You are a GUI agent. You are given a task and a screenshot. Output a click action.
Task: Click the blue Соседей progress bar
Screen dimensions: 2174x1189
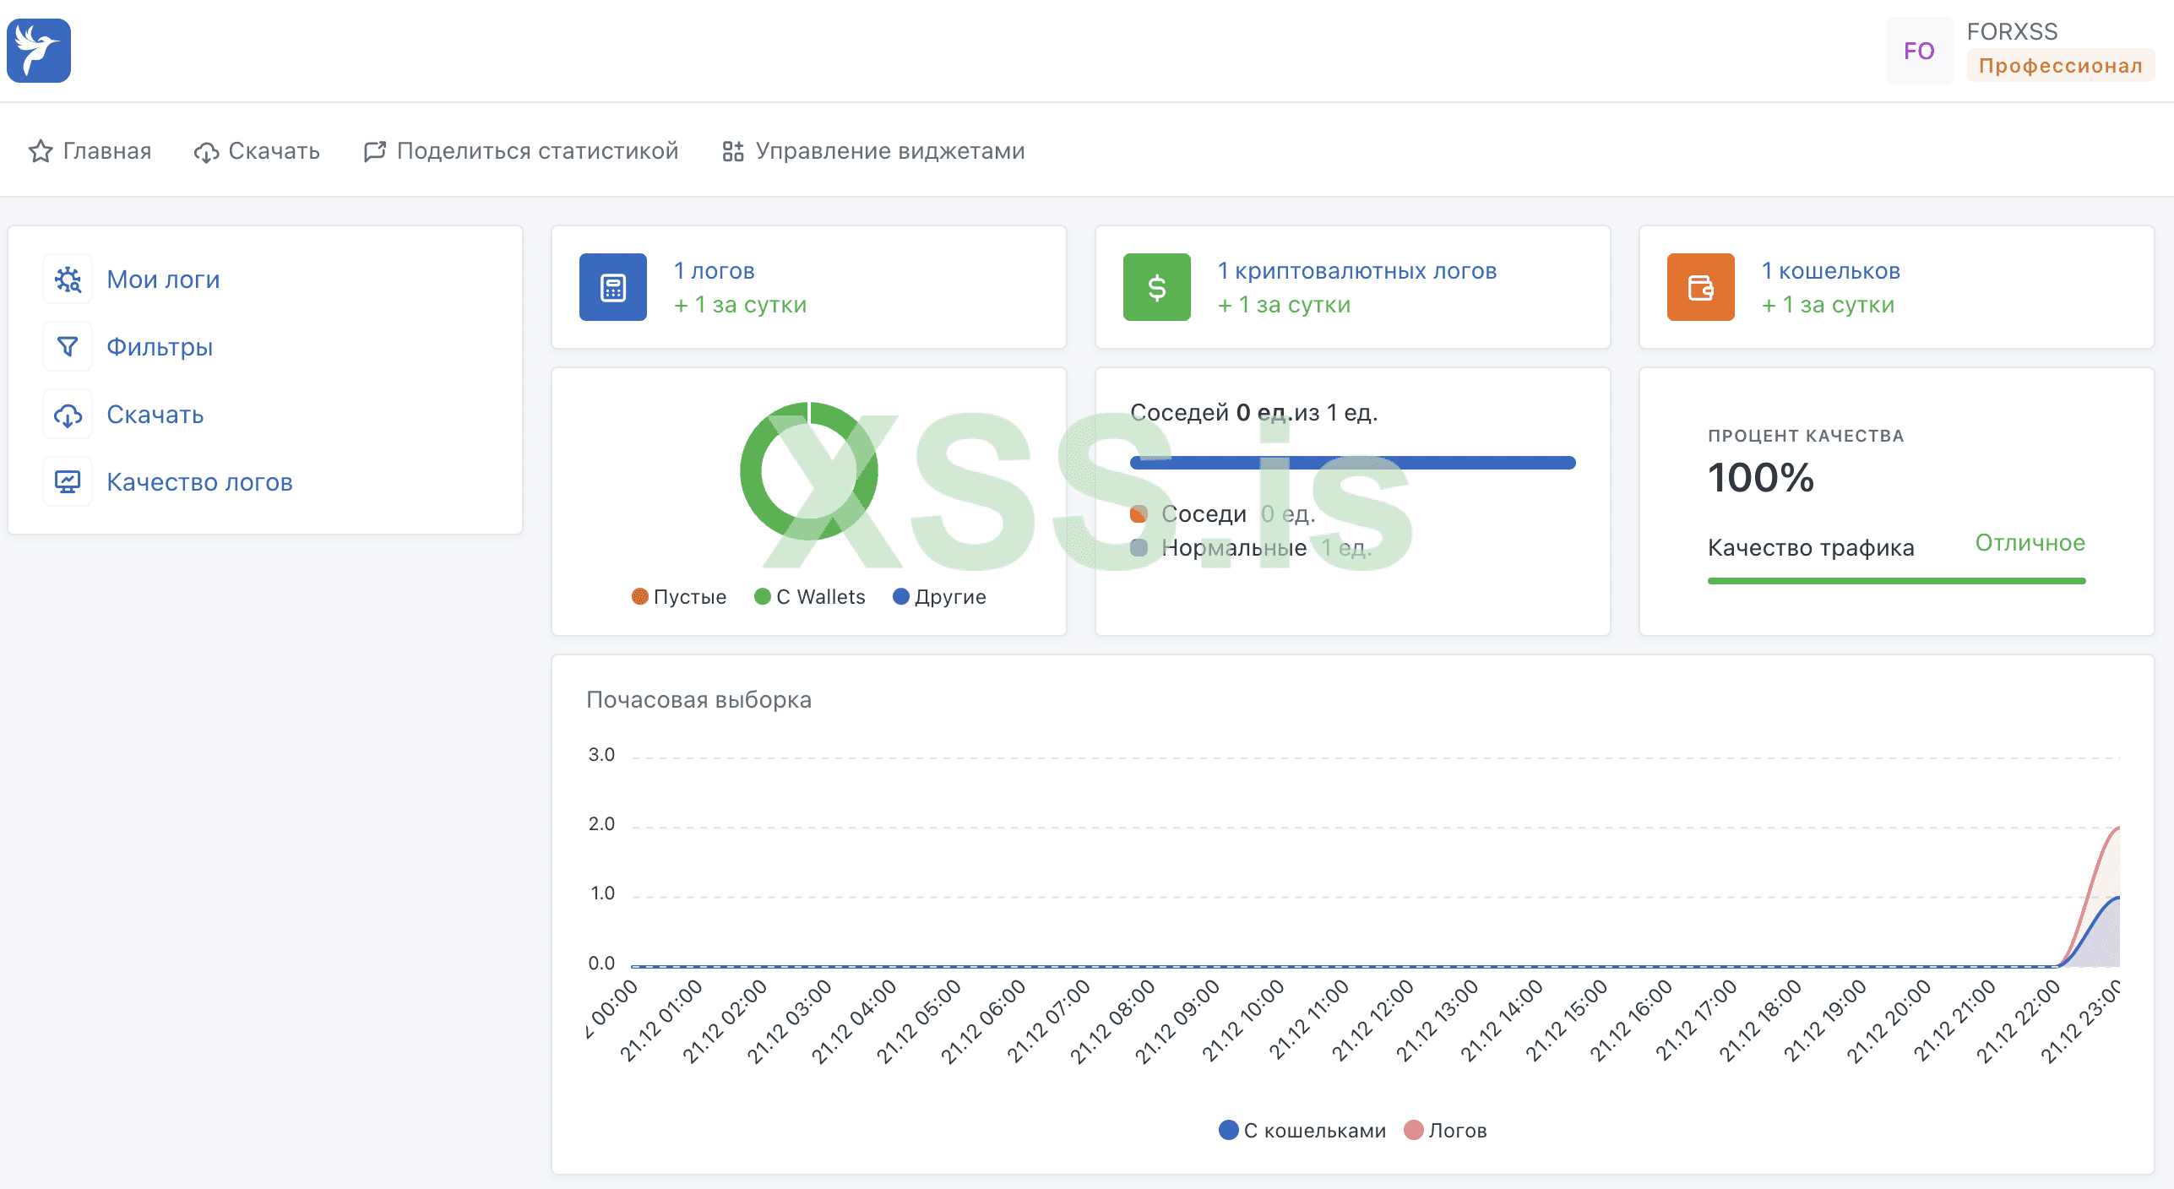point(1352,463)
